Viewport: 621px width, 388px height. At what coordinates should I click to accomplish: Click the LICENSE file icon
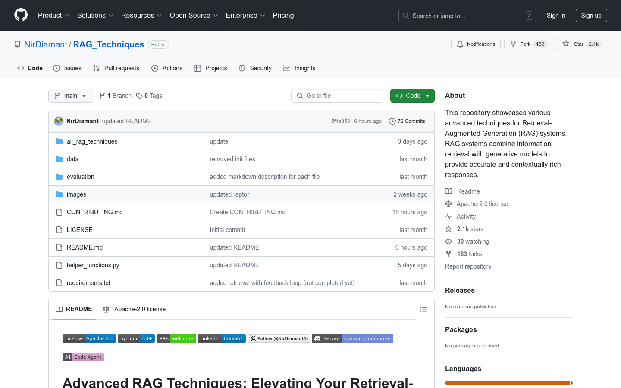(59, 230)
